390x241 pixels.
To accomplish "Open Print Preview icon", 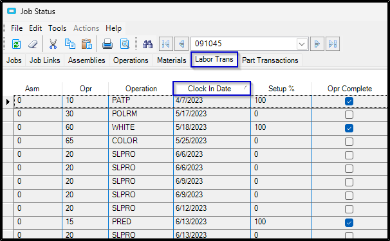I will tap(125, 44).
